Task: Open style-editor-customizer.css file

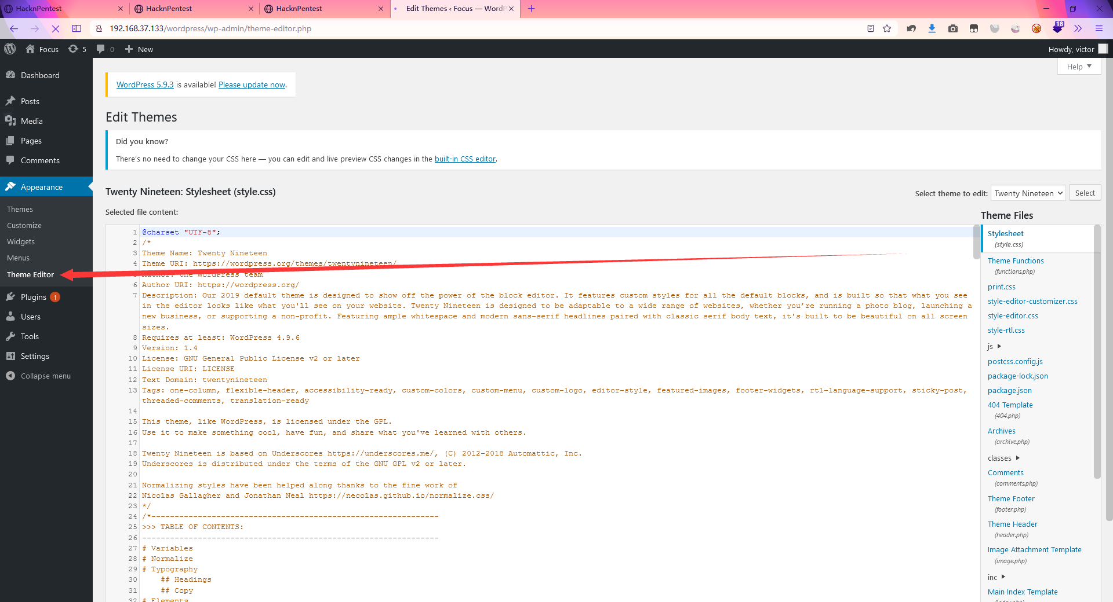Action: tap(1032, 301)
